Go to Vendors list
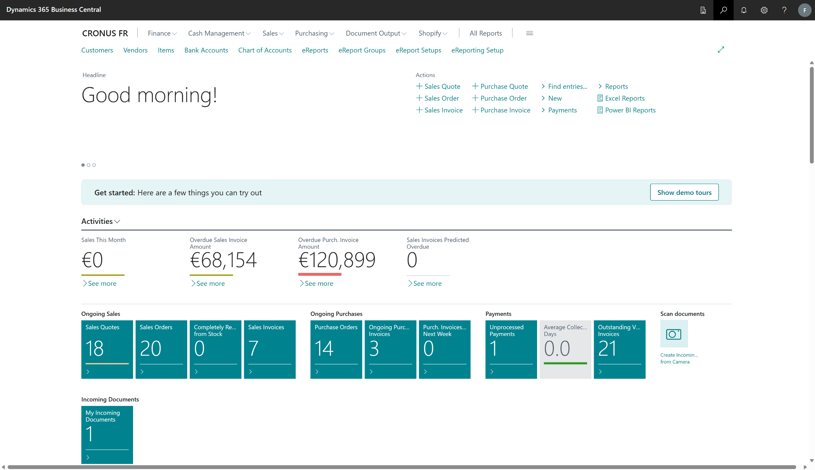The width and height of the screenshot is (815, 470). (x=135, y=50)
